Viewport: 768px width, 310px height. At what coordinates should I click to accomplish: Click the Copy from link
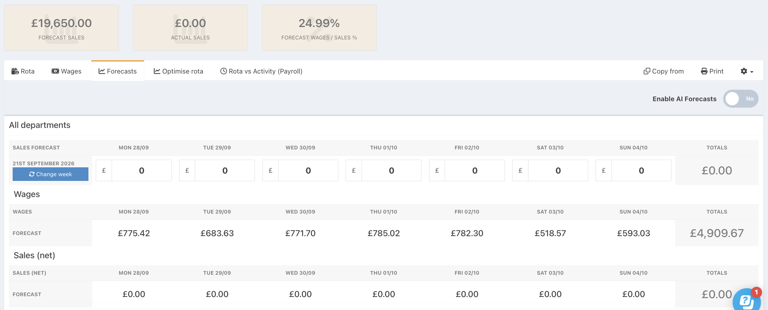pos(664,71)
